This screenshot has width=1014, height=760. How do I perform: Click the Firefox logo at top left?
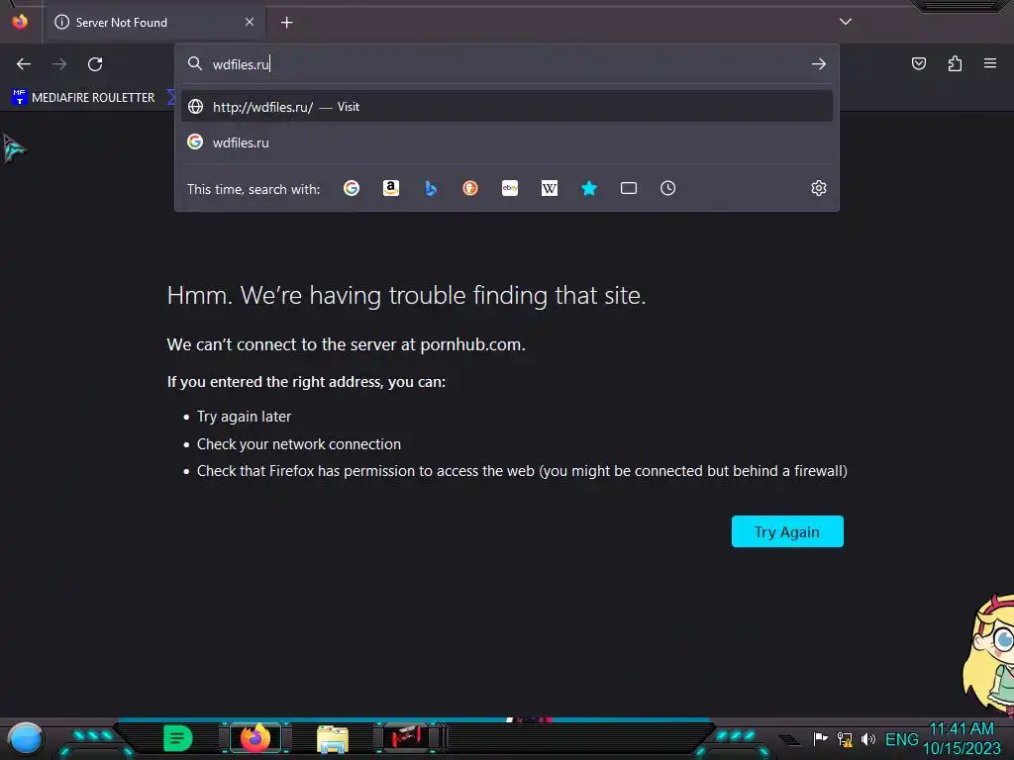coord(20,22)
